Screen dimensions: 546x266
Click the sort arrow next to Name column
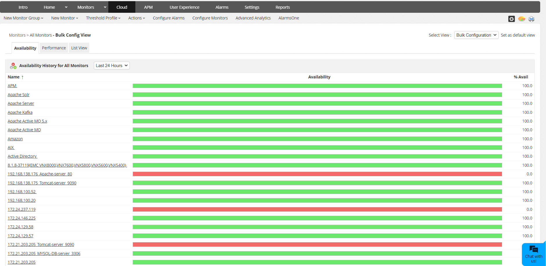22,77
